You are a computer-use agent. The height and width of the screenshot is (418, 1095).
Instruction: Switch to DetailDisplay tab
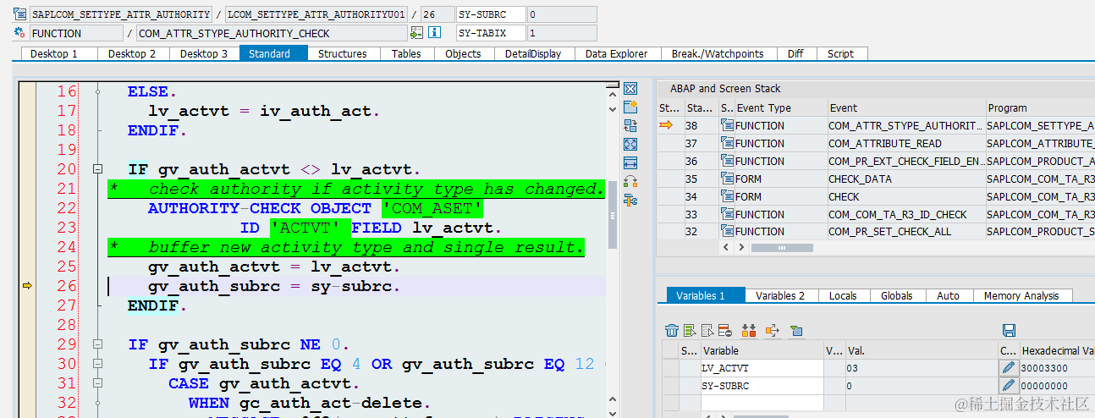point(533,53)
